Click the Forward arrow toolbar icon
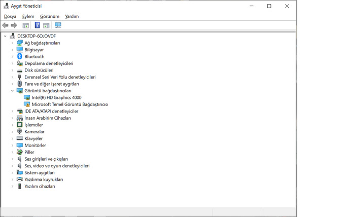Viewport: 350px width, 217px height. 14,25
